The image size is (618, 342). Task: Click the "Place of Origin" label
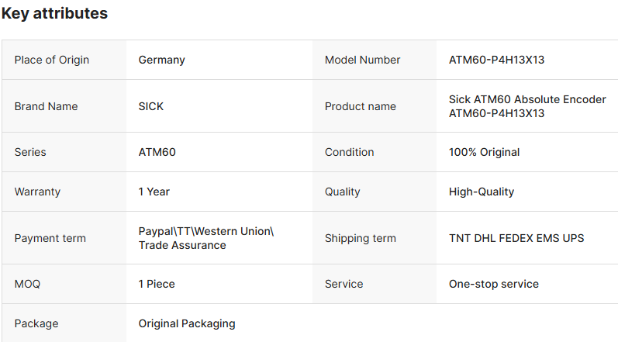(x=52, y=60)
